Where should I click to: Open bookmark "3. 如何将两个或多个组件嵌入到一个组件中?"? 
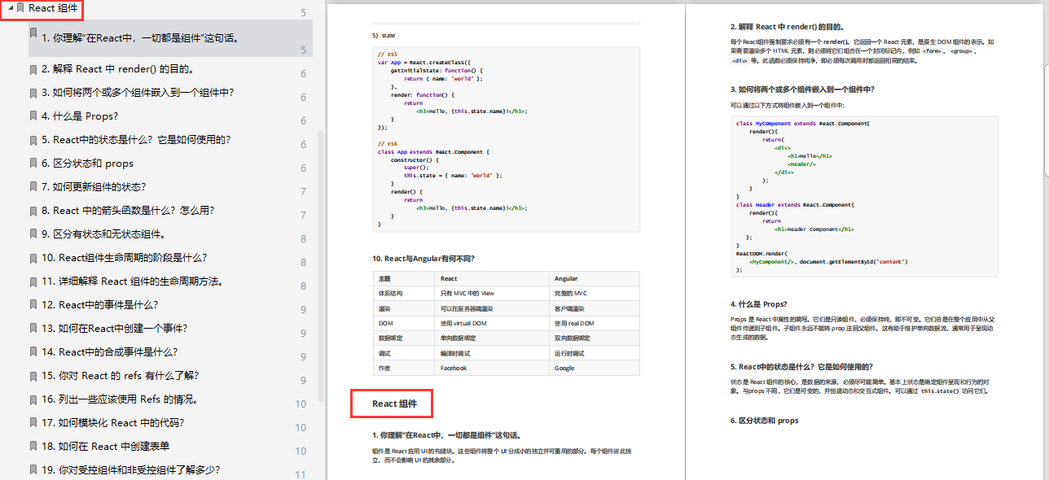tap(138, 93)
